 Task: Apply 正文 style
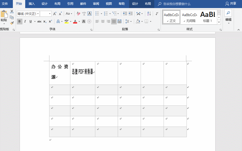(x=171, y=17)
